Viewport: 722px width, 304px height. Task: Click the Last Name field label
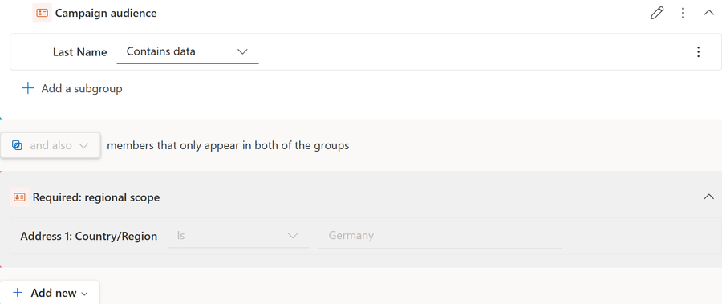(x=79, y=52)
